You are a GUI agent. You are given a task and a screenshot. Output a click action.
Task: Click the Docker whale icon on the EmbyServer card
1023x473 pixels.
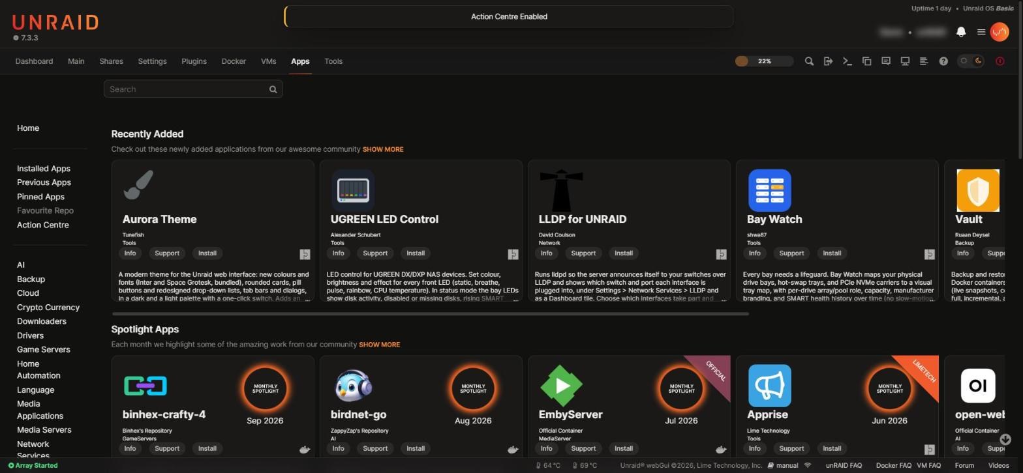[x=721, y=450]
